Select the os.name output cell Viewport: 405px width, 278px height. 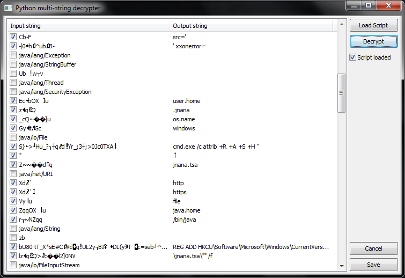click(184, 119)
